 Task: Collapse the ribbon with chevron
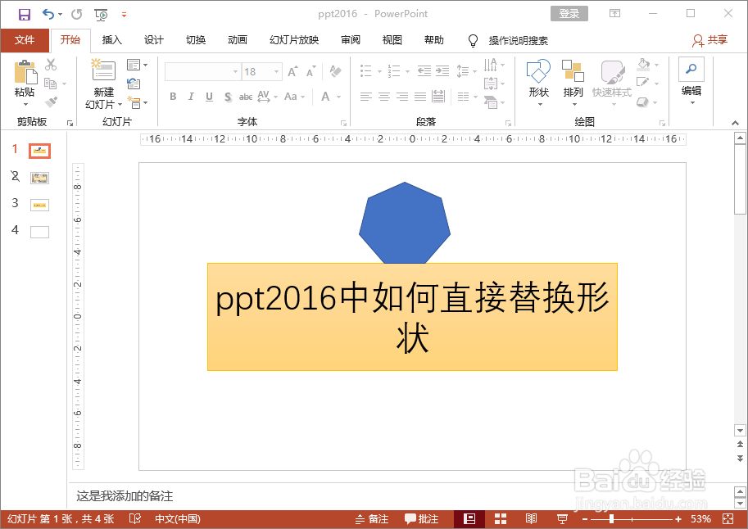[x=735, y=123]
